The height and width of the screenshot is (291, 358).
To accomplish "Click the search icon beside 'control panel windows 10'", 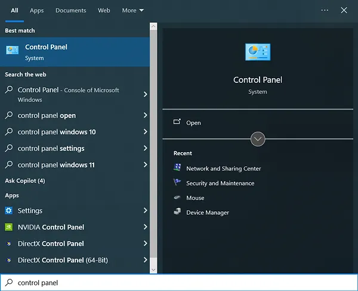I will coord(9,131).
